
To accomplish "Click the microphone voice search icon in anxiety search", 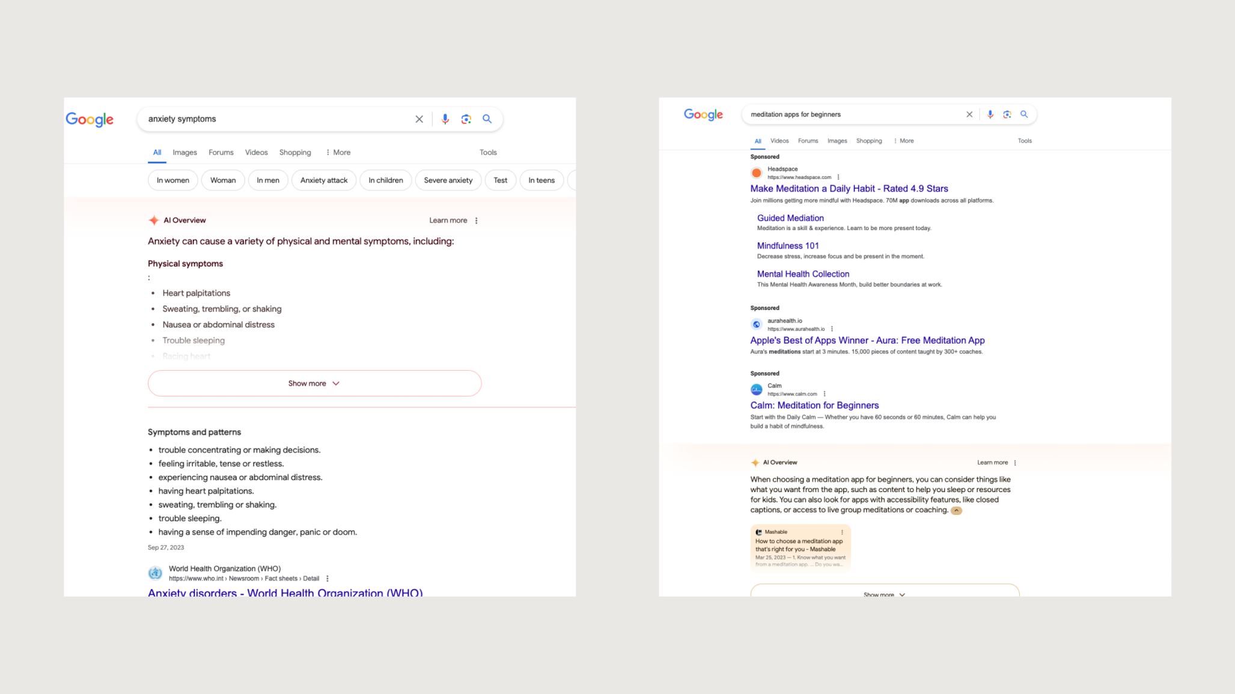I will click(x=445, y=119).
